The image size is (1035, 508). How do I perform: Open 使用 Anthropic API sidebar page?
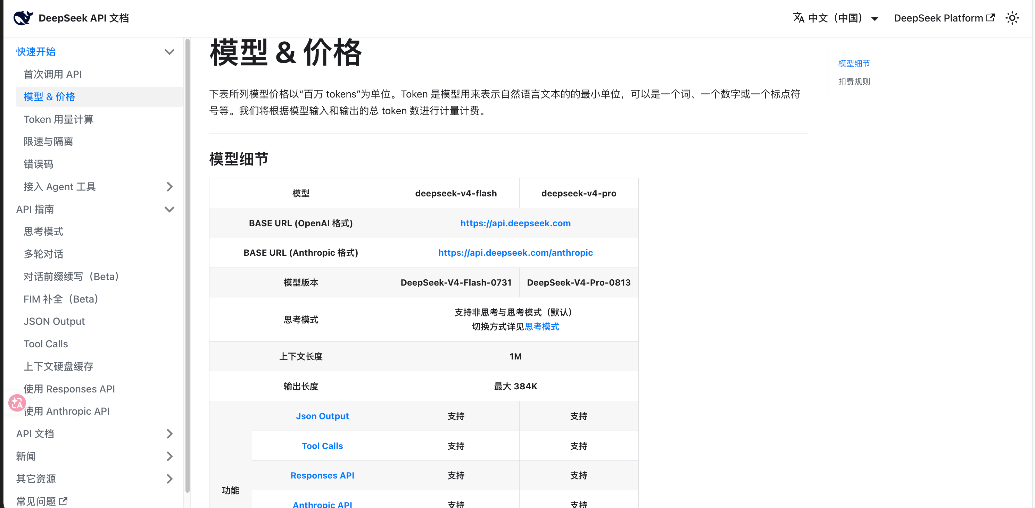pos(67,411)
